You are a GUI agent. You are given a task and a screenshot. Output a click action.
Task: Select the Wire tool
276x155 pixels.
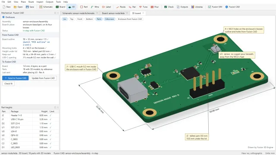point(95,7)
